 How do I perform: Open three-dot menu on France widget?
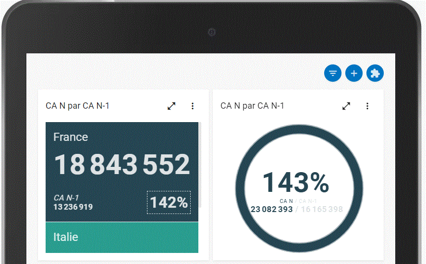point(193,106)
